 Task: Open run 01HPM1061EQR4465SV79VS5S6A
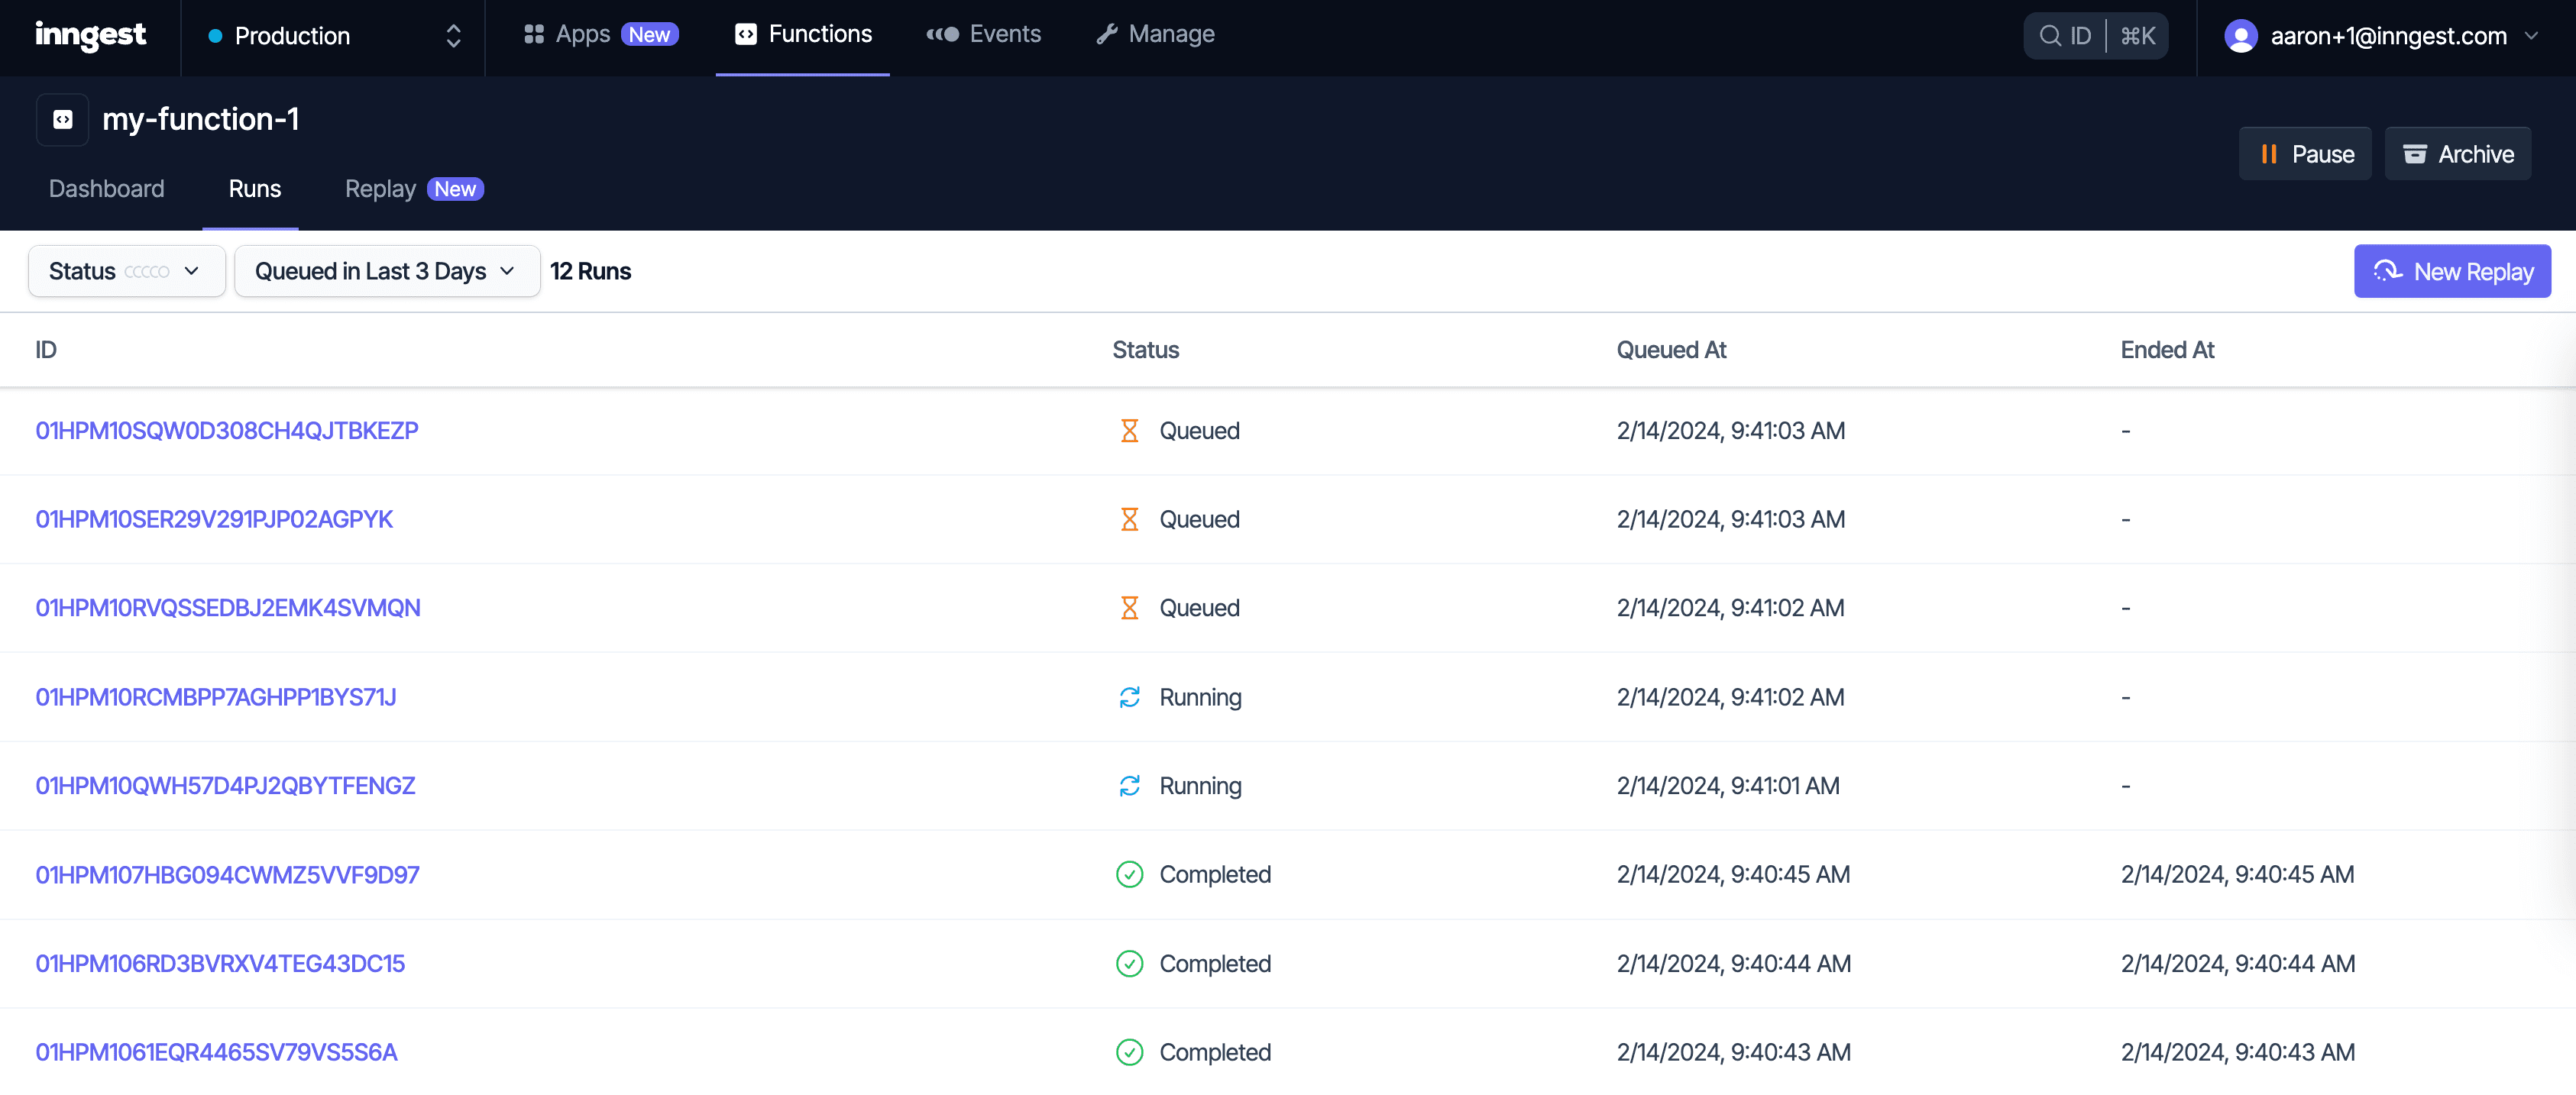pos(216,1052)
